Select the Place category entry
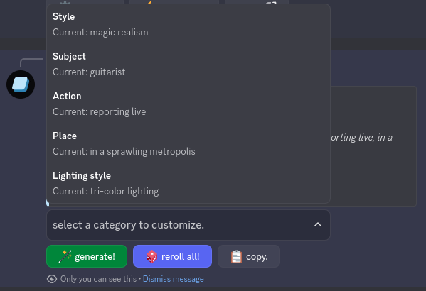The width and height of the screenshot is (426, 291). coord(188,144)
